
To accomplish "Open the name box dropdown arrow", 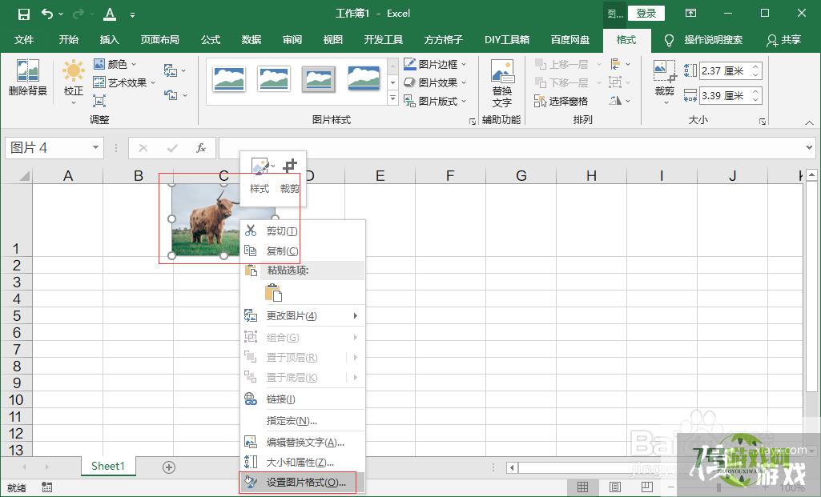I will tap(95, 147).
